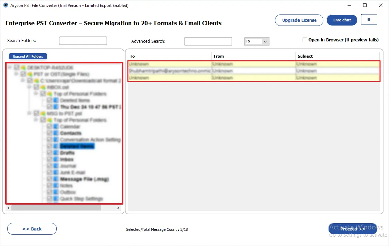Select the highlighted Deleted Items folder label

[77, 146]
